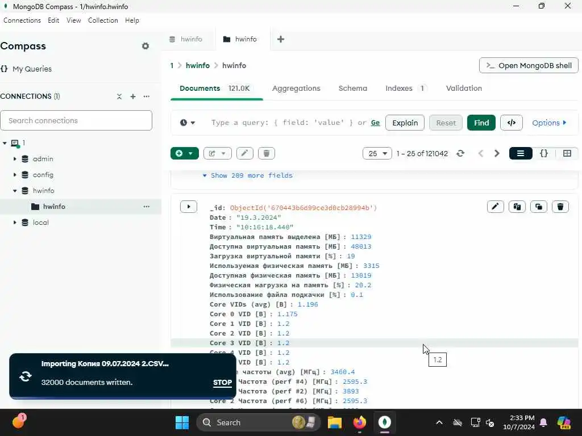Screen dimensions: 582x436
Task: Switch to table view
Action: pyautogui.click(x=567, y=153)
